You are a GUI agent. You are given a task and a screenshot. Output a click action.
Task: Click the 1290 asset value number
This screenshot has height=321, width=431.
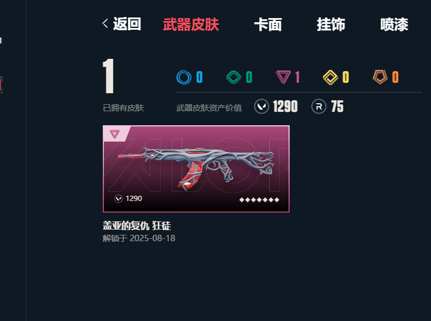[x=286, y=107]
